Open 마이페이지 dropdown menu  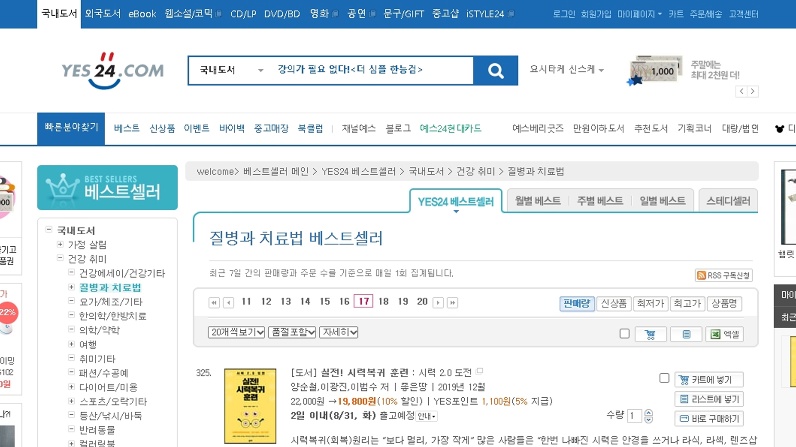tap(639, 14)
